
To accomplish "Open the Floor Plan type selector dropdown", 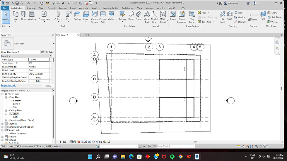I will [54, 44].
